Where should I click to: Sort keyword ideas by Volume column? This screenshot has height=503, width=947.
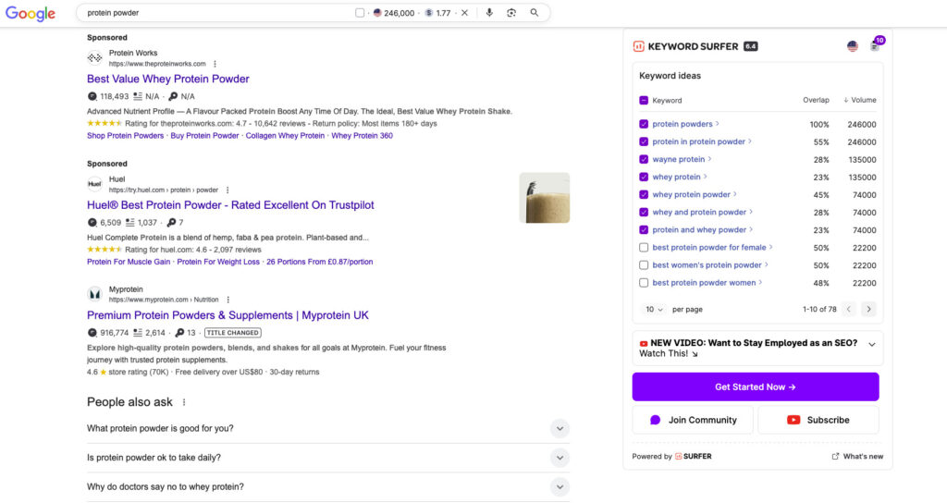pyautogui.click(x=860, y=100)
